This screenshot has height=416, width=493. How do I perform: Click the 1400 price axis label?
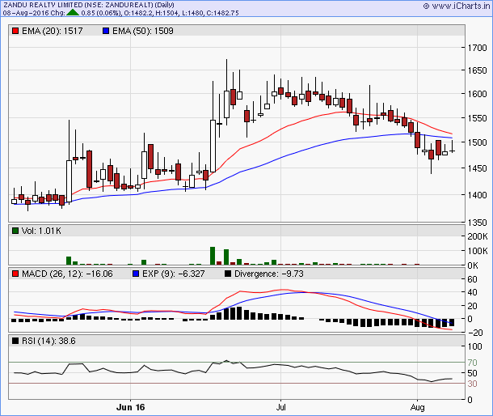pos(477,195)
